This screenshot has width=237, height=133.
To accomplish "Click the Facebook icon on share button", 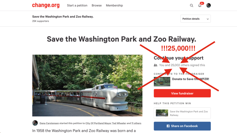I will tap(168, 126).
